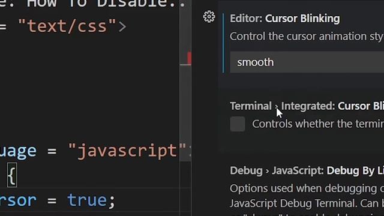
Task: Click the 'Editor: Cursor Blinking' setting title
Action: coord(285,19)
